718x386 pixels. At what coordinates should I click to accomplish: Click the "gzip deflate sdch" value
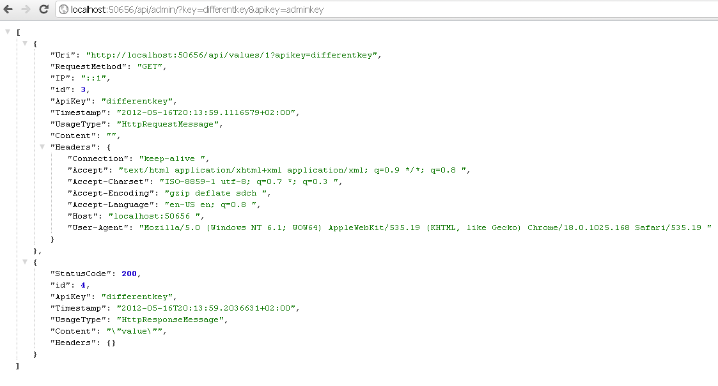[x=215, y=193]
